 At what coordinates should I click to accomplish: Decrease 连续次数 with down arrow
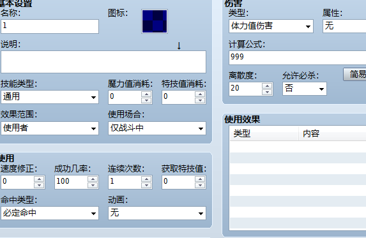(x=146, y=185)
